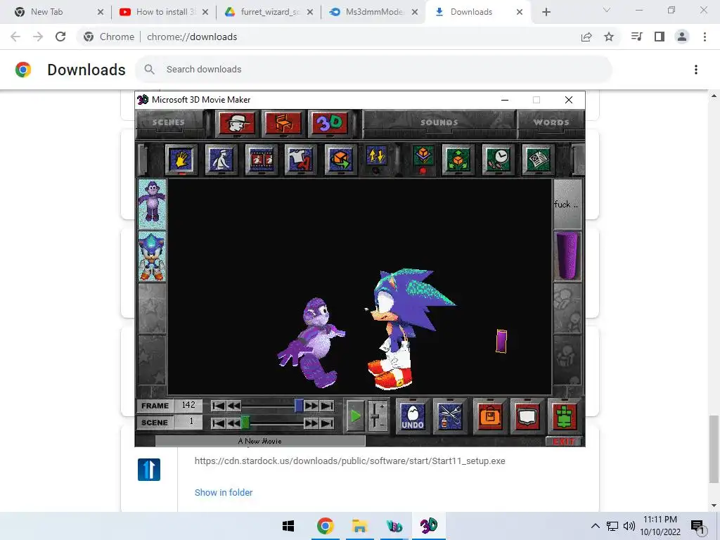Click the Undo egg button

coord(412,416)
